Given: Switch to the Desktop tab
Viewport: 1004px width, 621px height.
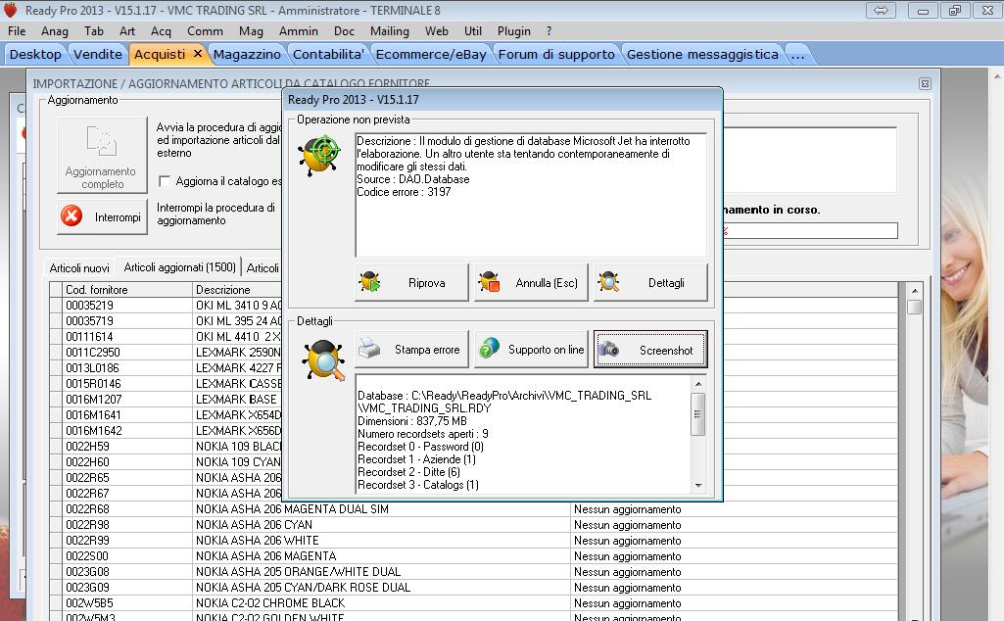Looking at the screenshot, I should pyautogui.click(x=35, y=55).
